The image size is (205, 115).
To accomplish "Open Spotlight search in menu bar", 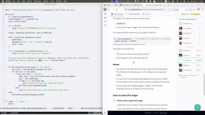I will pyautogui.click(x=181, y=1).
